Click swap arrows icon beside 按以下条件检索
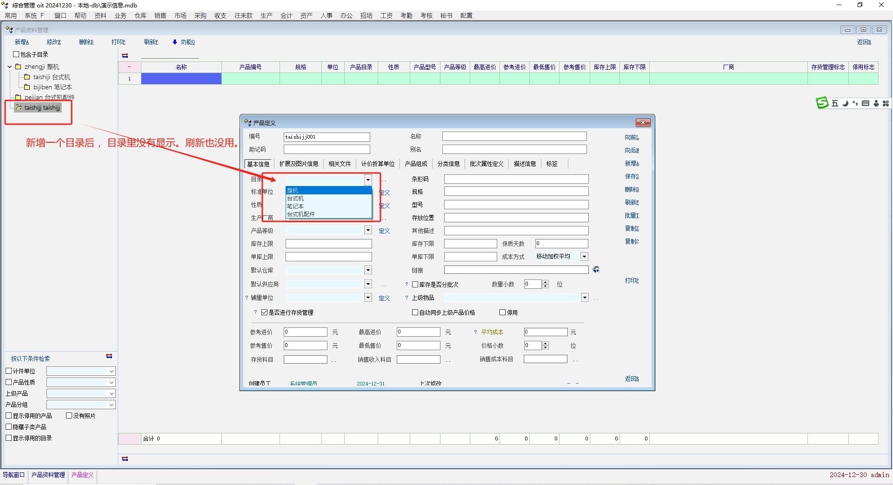 [109, 356]
